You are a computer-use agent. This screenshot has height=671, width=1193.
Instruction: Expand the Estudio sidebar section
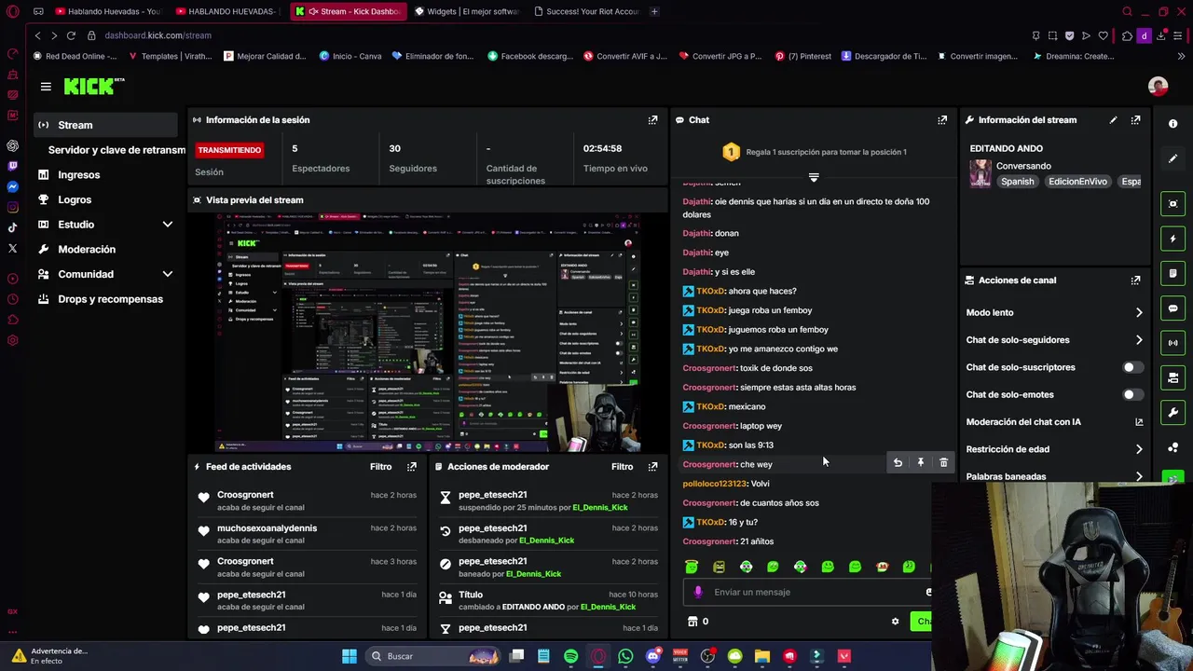168,225
